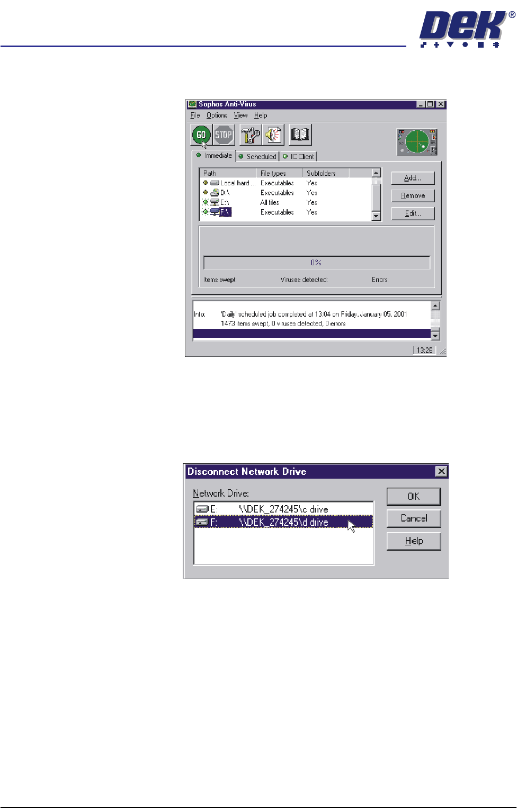Sort by the Path column header
Screen dimensions: 517x808
[x=228, y=173]
